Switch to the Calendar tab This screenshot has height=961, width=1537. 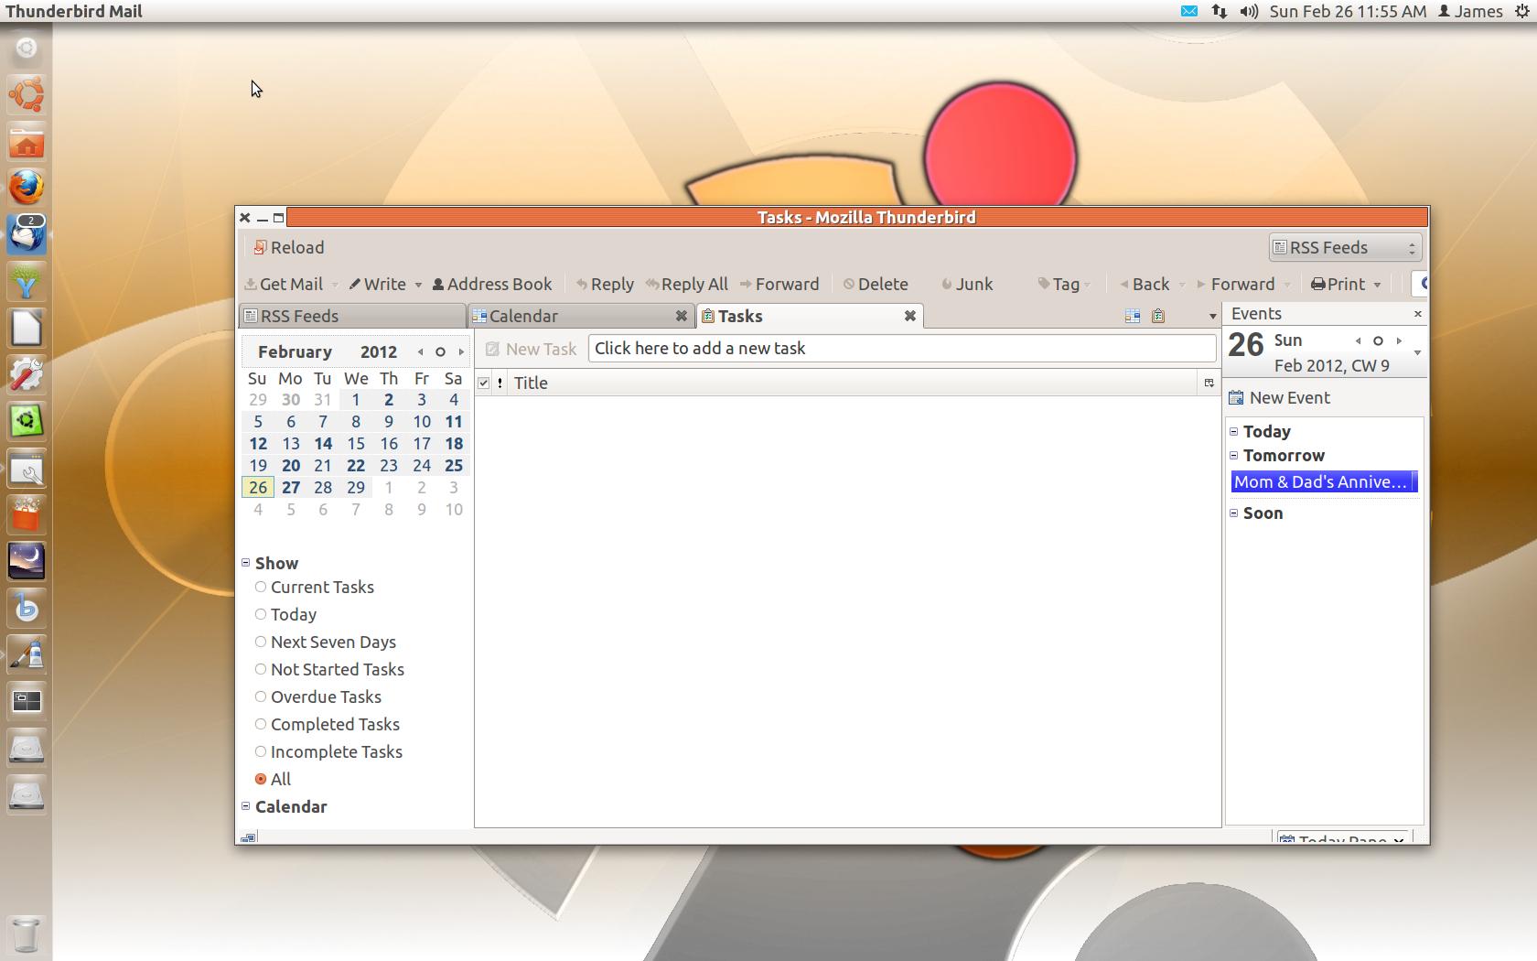[x=581, y=317]
